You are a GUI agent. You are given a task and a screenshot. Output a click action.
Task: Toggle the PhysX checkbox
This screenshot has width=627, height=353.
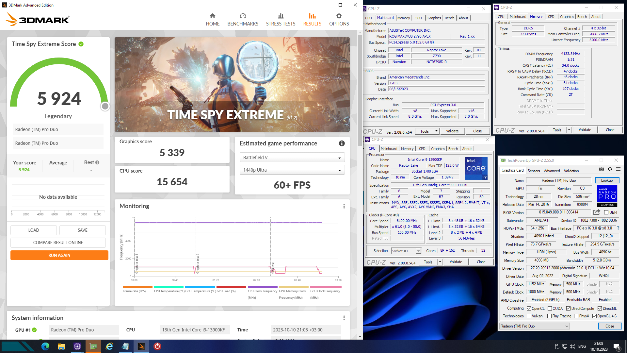click(576, 316)
